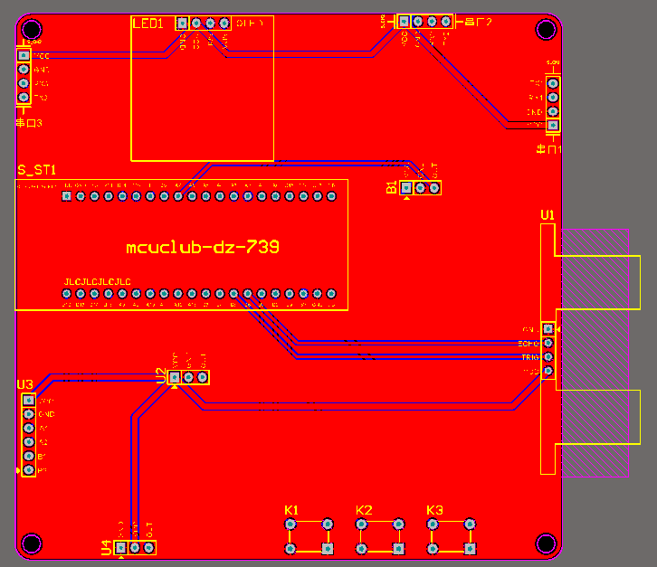657x567 pixels.
Task: Click the S_ST1 designator text
Action: (x=37, y=170)
